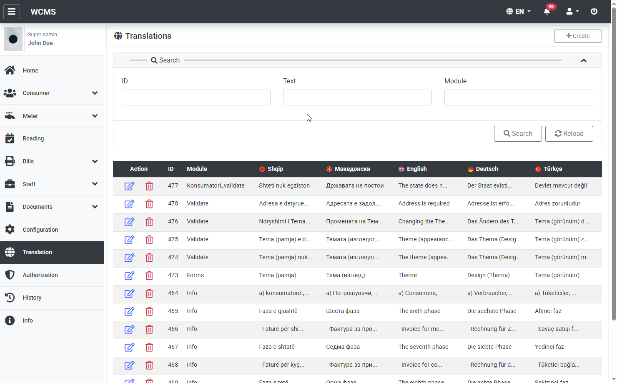617x383 pixels.
Task: Edit translation row 464
Action: (x=130, y=293)
